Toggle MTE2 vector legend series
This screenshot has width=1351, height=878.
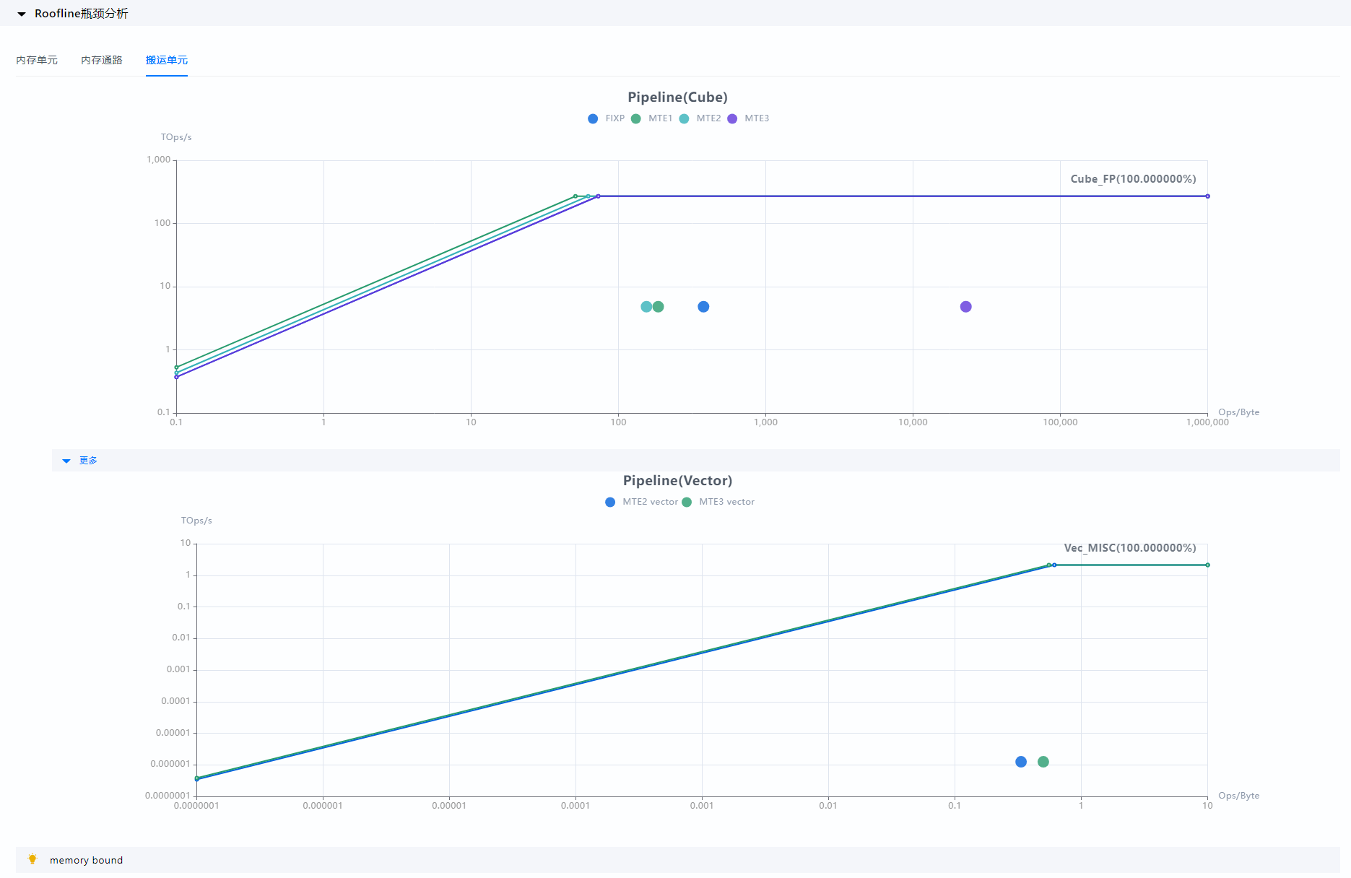[x=642, y=502]
